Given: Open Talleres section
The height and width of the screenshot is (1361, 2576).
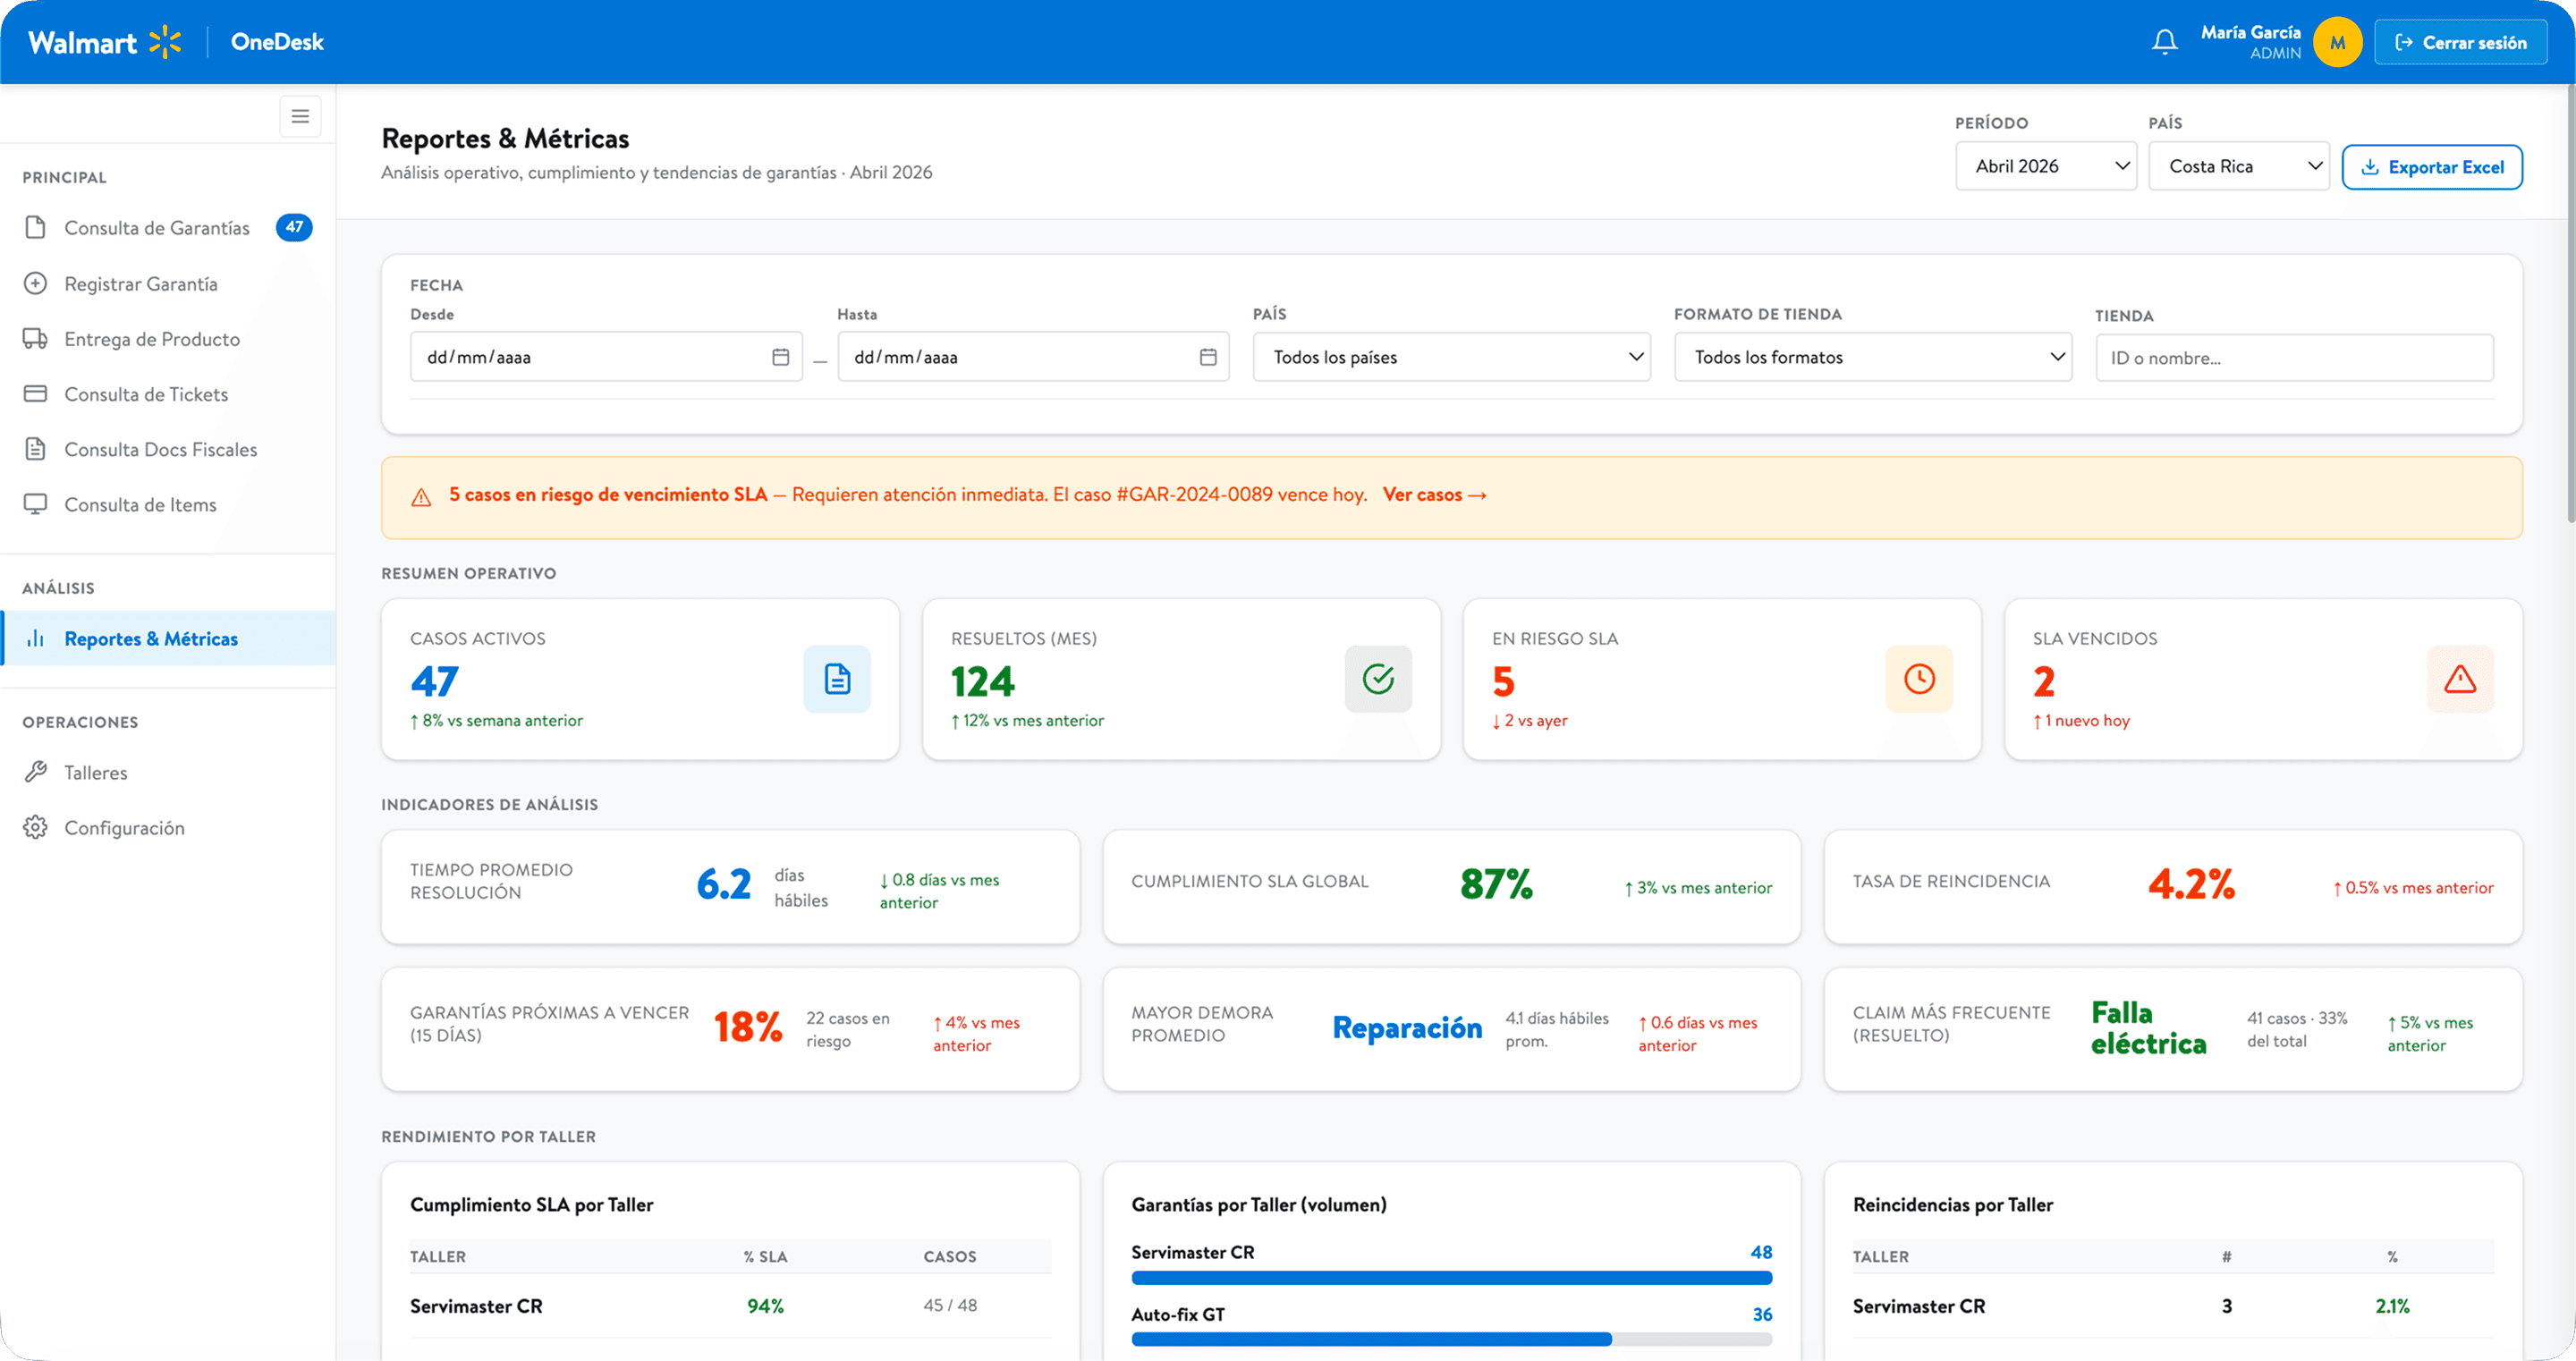Looking at the screenshot, I should coord(168,772).
